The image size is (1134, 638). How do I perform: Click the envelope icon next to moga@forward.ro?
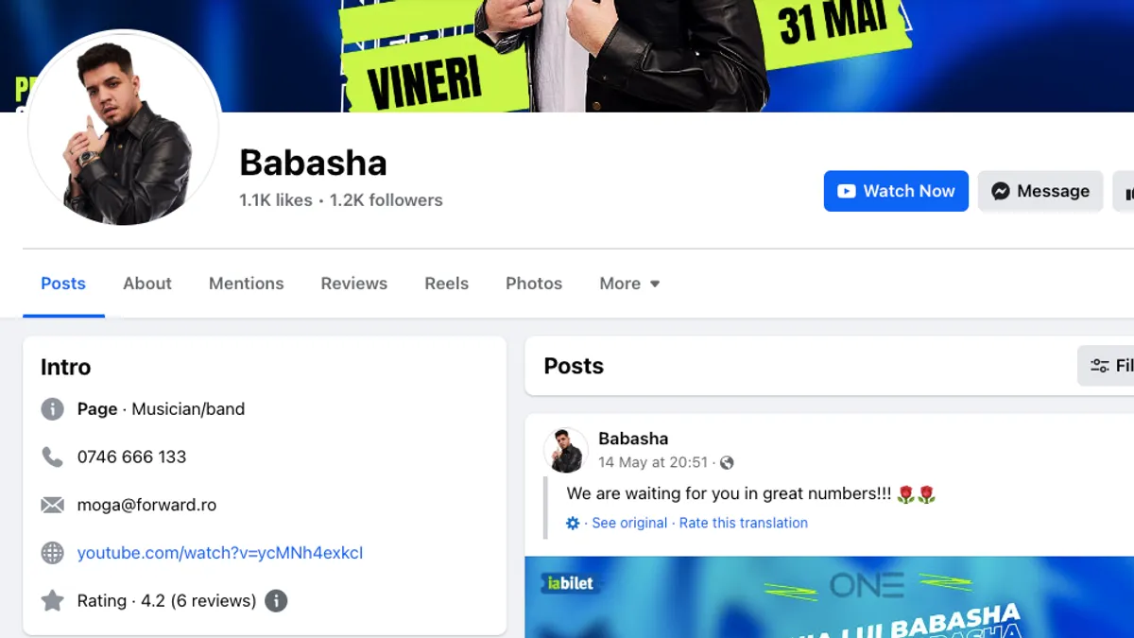(x=52, y=505)
